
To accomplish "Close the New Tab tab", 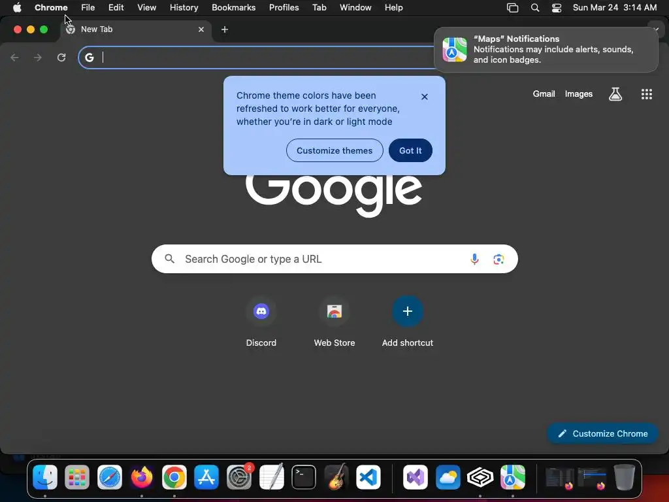I will [201, 29].
